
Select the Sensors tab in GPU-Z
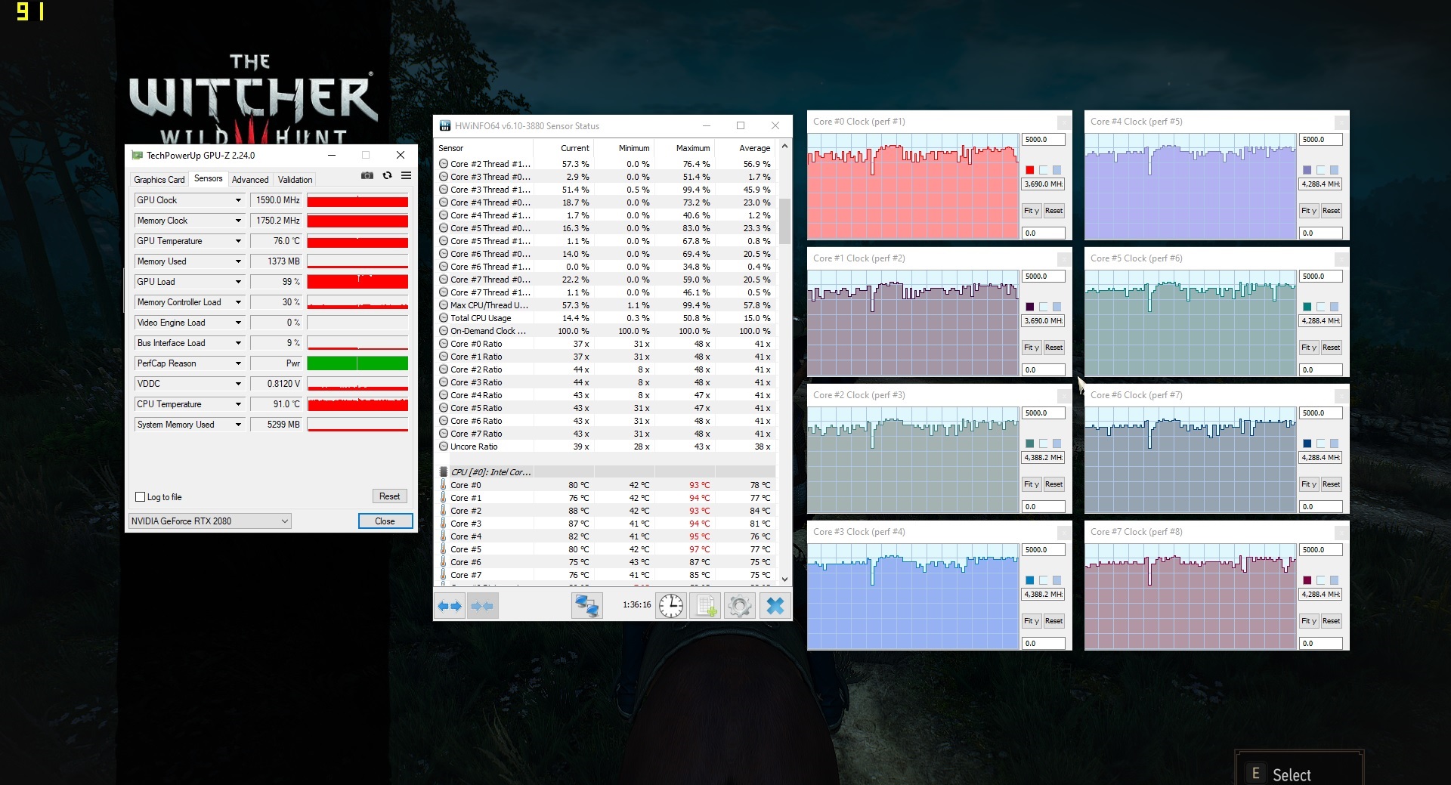208,178
